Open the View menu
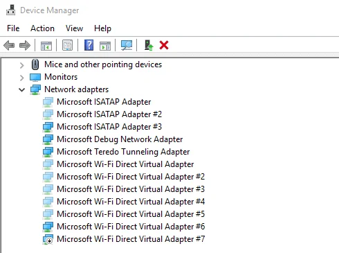Viewport: 339px width, 253px height. point(74,28)
